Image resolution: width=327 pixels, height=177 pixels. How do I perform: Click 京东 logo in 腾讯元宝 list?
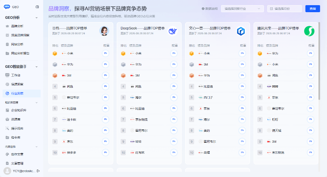pos(269,97)
